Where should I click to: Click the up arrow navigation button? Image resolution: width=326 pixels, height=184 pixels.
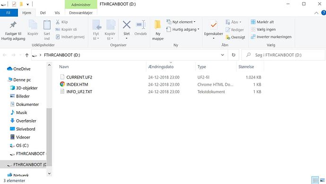pyautogui.click(x=27, y=55)
